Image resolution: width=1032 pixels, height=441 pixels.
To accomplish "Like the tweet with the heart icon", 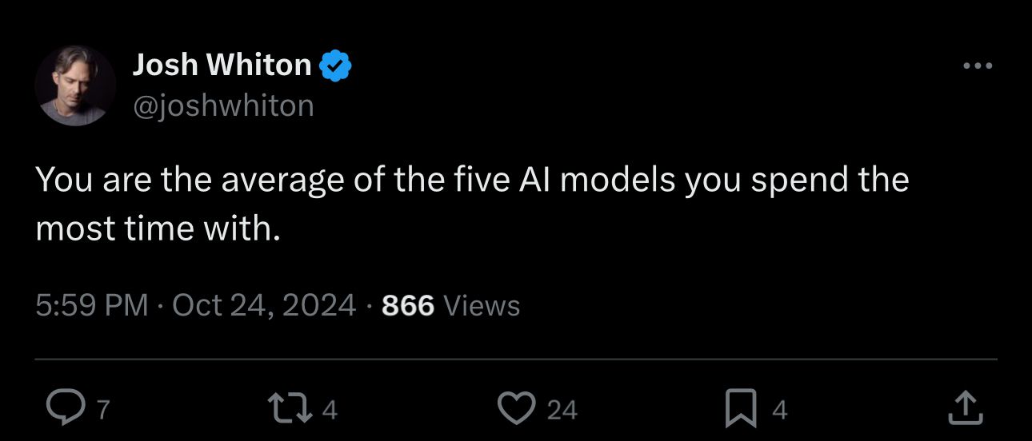I will tap(516, 408).
